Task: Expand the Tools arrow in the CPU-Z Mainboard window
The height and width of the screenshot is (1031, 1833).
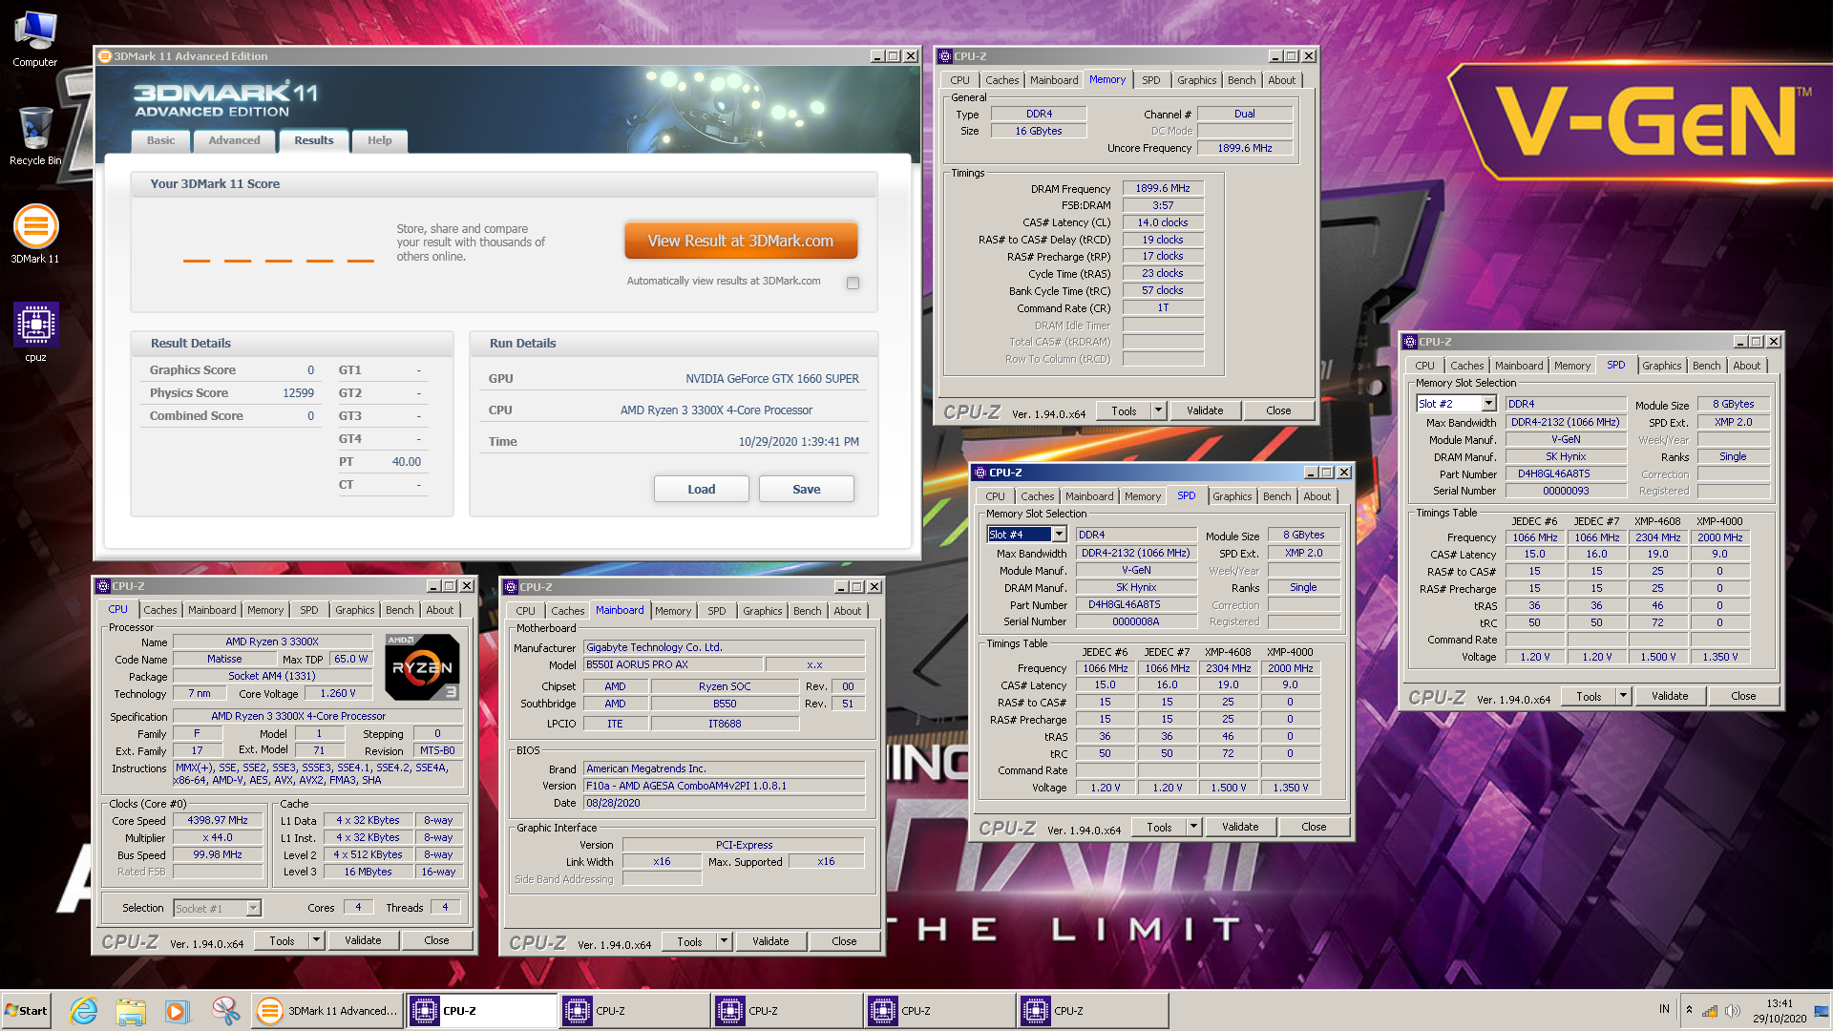Action: 724,941
